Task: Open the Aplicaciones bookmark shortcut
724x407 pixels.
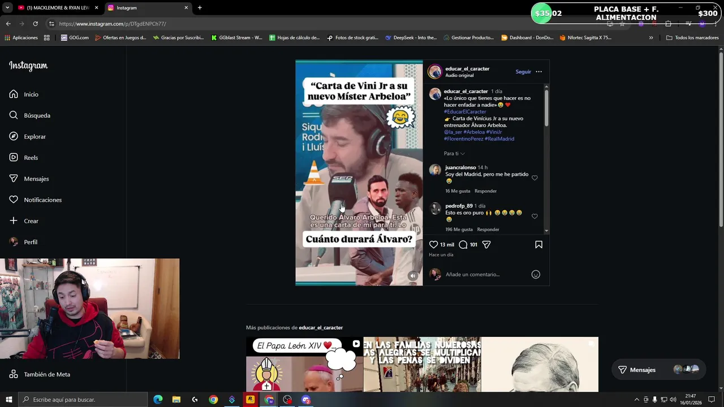Action: tap(21, 38)
